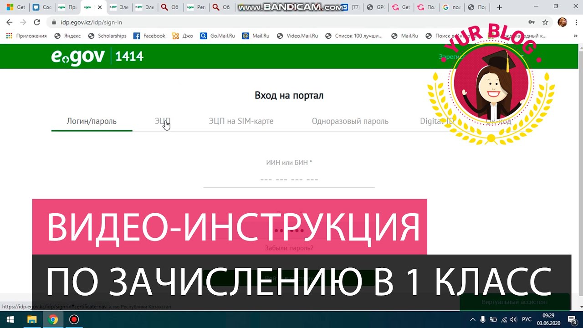583x328 pixels.
Task: Open a new browser tab
Action: 500,7
